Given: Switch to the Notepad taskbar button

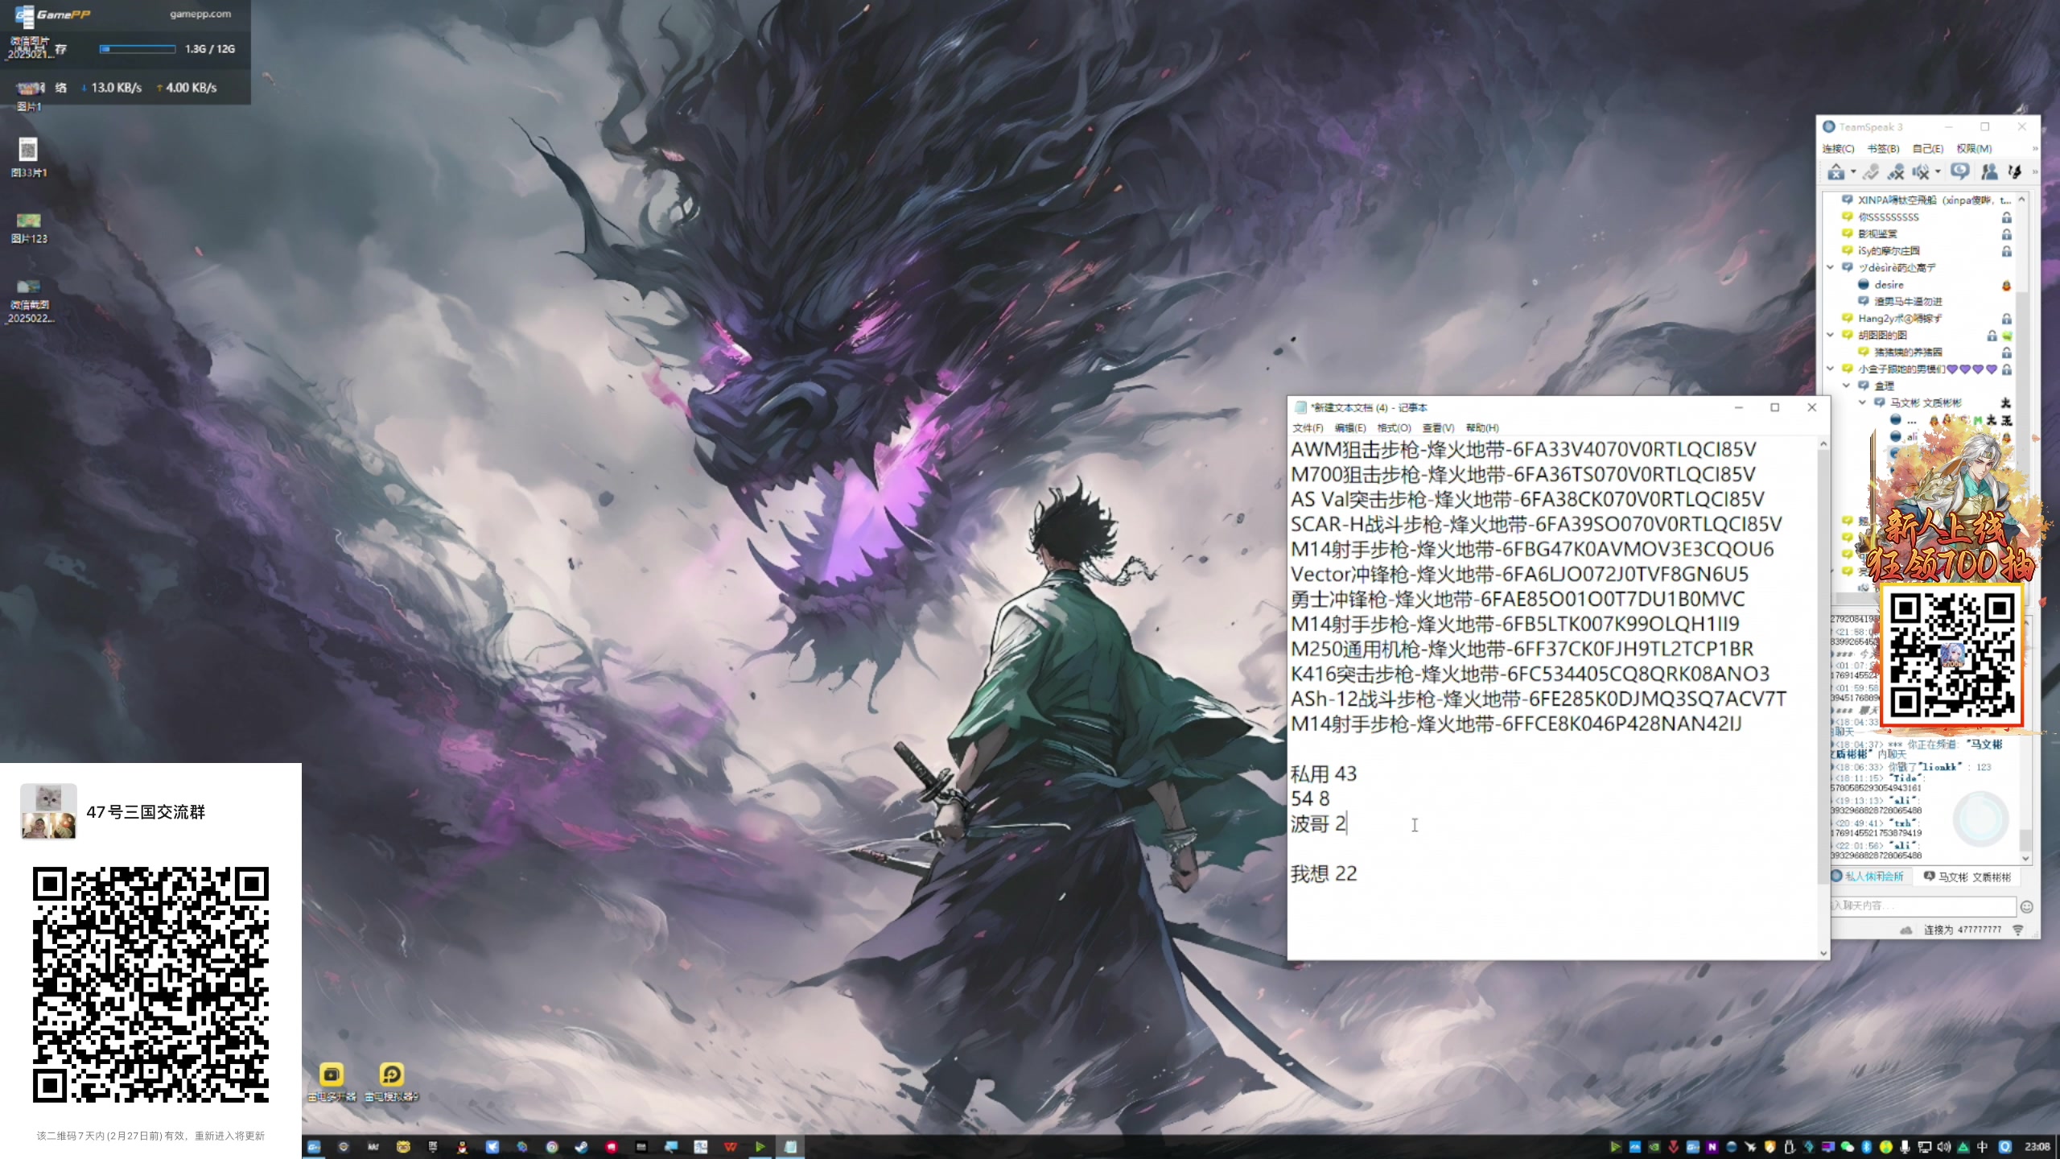Looking at the screenshot, I should (790, 1147).
